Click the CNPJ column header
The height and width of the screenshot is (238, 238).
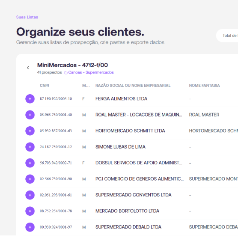pyautogui.click(x=45, y=86)
